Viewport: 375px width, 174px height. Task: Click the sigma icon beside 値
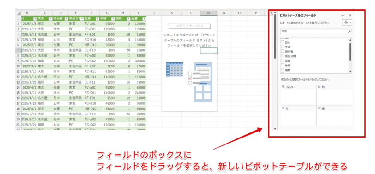(319, 108)
